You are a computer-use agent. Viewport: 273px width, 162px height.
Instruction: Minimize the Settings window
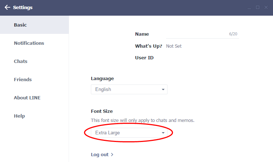pyautogui.click(x=249, y=8)
